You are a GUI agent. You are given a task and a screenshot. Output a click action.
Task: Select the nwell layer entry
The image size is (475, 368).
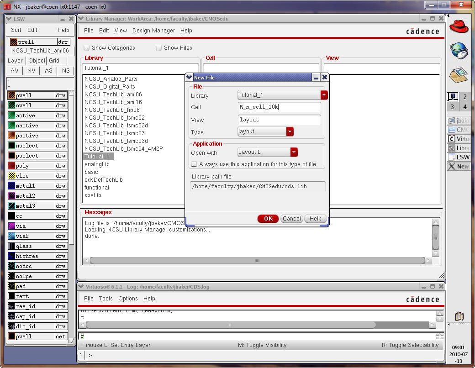coord(37,105)
